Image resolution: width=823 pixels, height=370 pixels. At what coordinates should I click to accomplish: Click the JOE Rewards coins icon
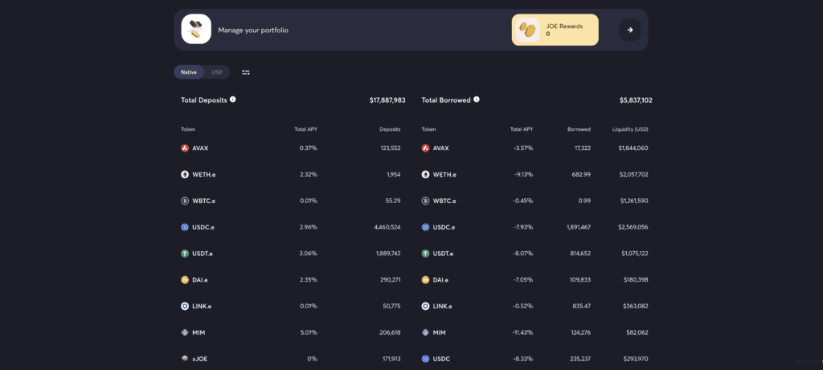(x=527, y=30)
